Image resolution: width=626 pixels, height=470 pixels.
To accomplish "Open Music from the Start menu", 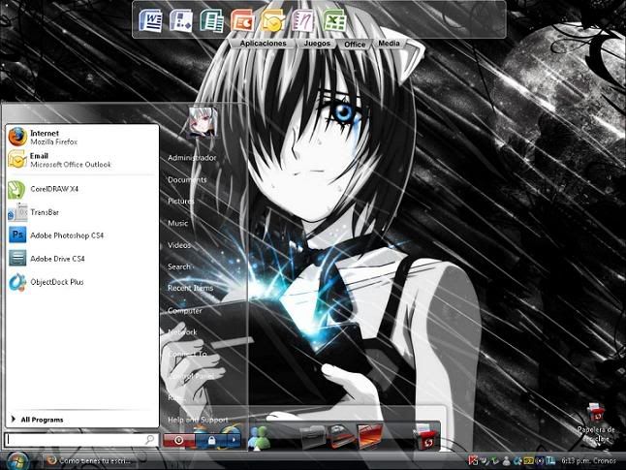I will pos(177,223).
